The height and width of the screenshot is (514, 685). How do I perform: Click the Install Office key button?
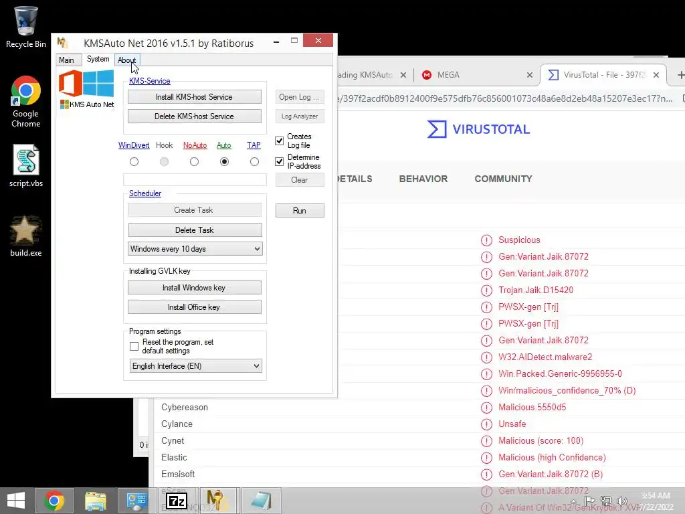coord(195,307)
